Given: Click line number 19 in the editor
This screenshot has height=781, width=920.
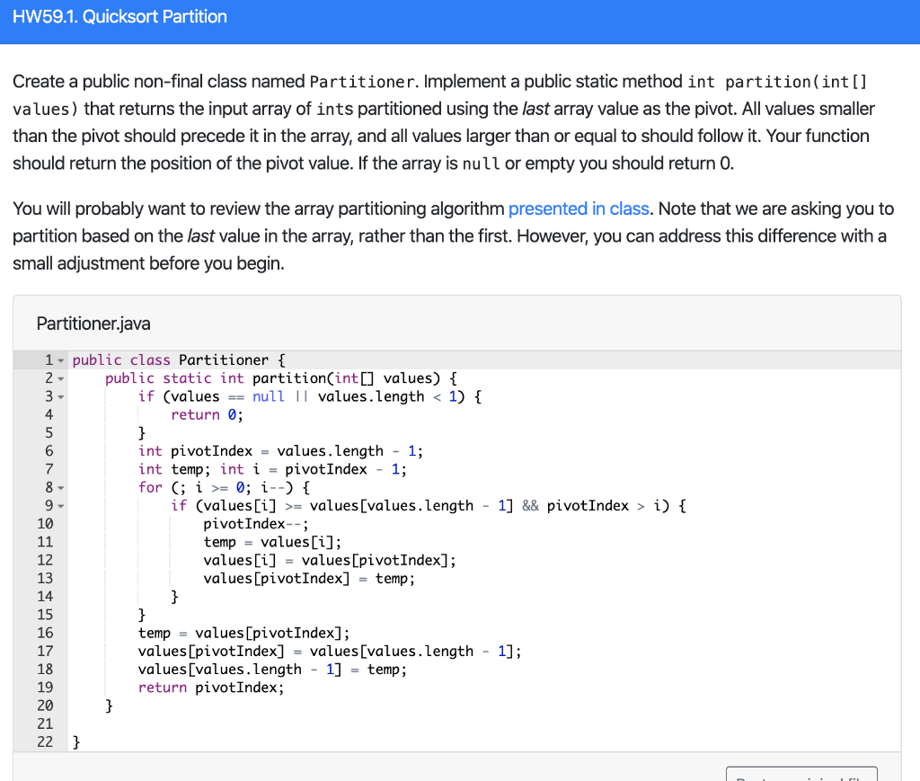Looking at the screenshot, I should tap(49, 687).
